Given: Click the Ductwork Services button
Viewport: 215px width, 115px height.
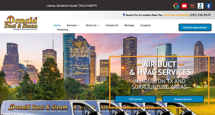Looking at the screenshot, I should (183, 99).
